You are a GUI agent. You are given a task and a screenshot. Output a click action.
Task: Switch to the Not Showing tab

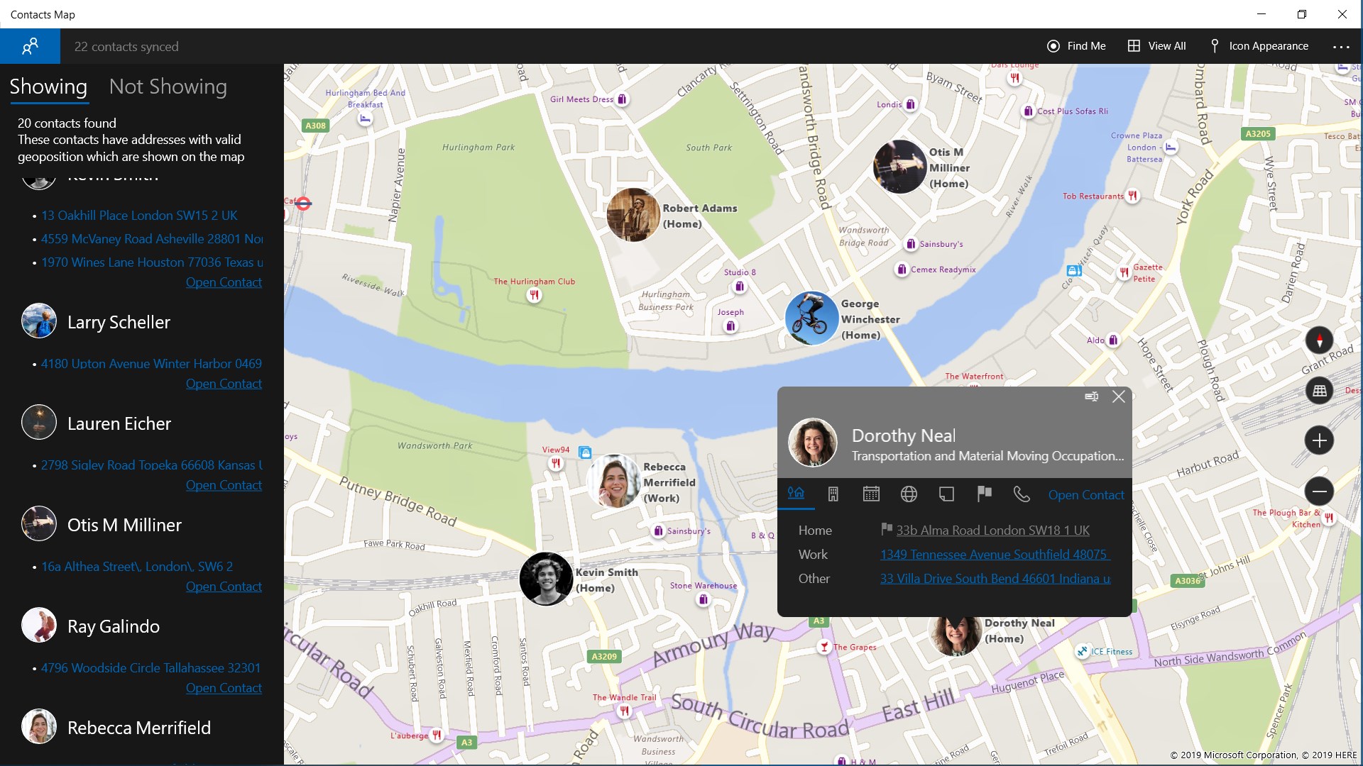click(168, 87)
